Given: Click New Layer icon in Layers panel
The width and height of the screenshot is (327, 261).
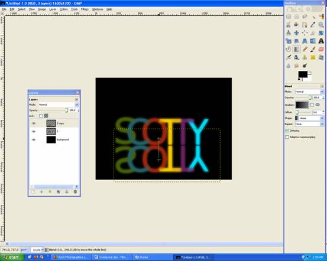Looking at the screenshot, I should pos(33,192).
